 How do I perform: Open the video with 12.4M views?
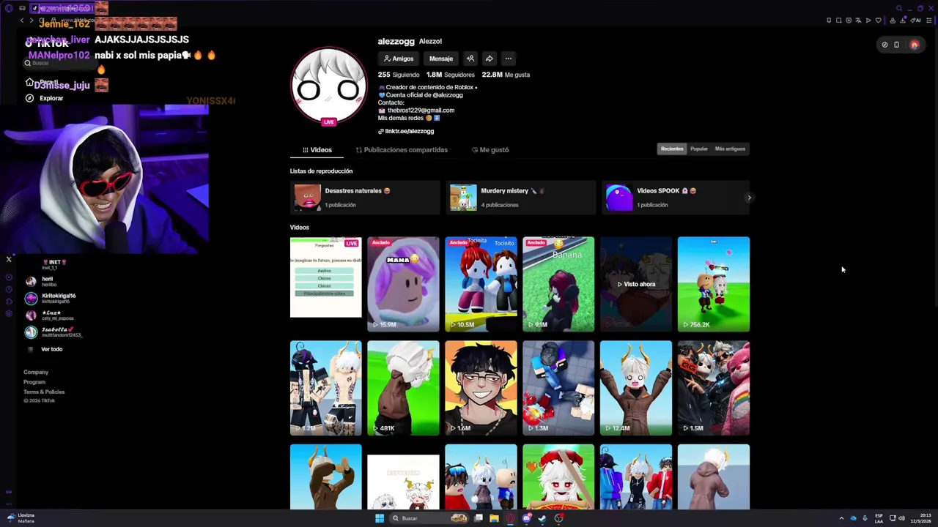(x=636, y=388)
